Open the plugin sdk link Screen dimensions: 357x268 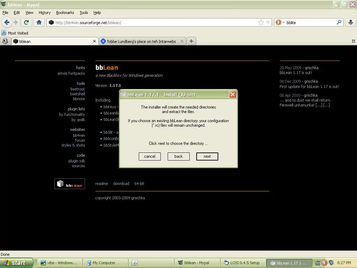point(76,161)
